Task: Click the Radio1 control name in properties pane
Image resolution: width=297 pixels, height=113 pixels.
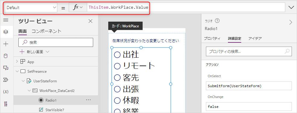Action: (x=211, y=29)
